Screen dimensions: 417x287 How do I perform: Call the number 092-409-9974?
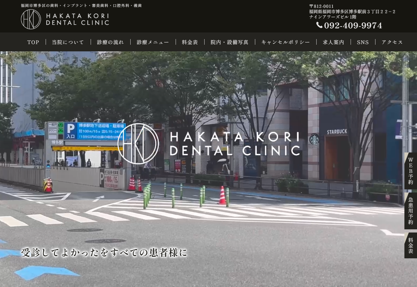point(353,26)
